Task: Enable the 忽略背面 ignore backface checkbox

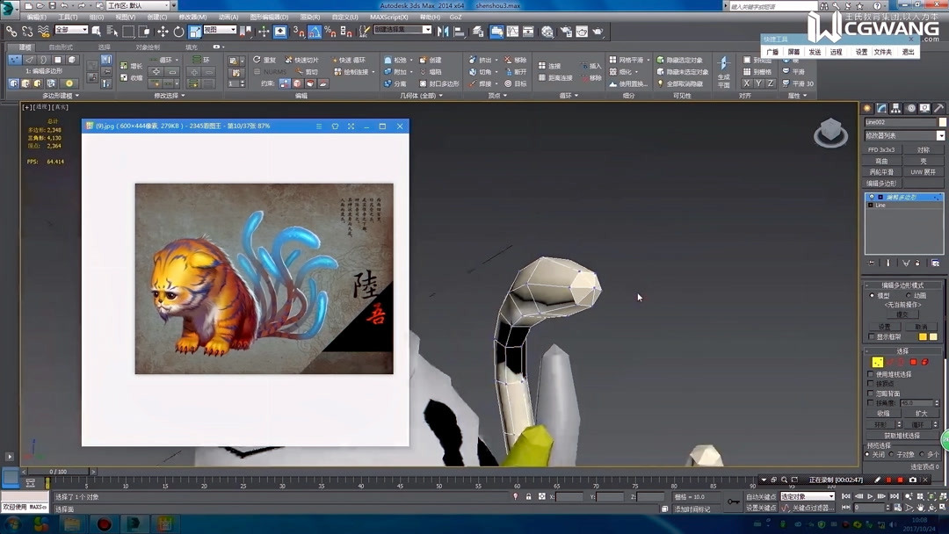Action: click(x=869, y=393)
